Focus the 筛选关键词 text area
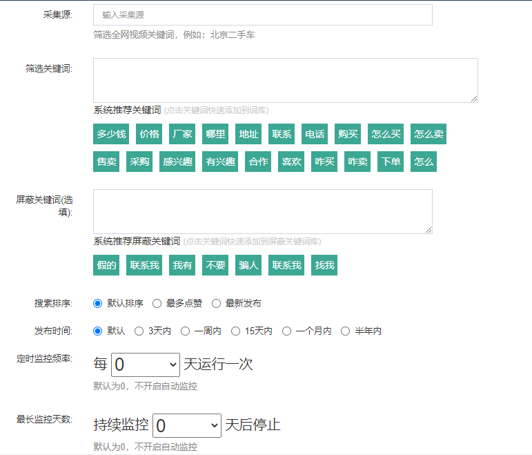532x455 pixels. (286, 81)
